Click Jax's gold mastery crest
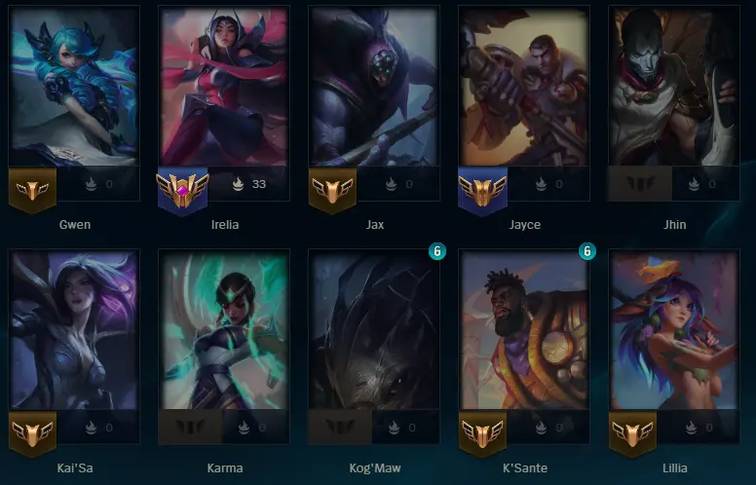 pos(332,190)
